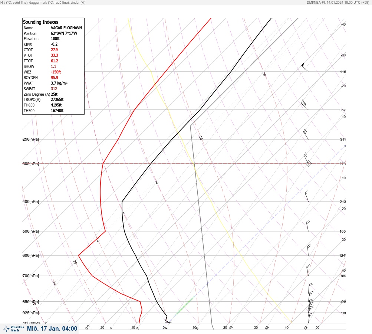The image size is (372, 334).
Task: Click the BOYDEN value 95.9
Action: click(54, 78)
